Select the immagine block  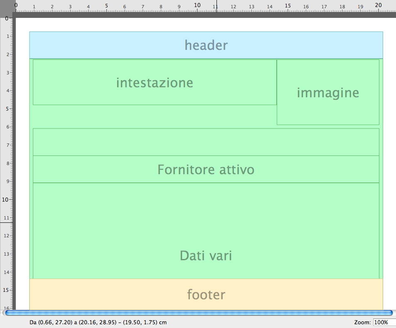(328, 92)
